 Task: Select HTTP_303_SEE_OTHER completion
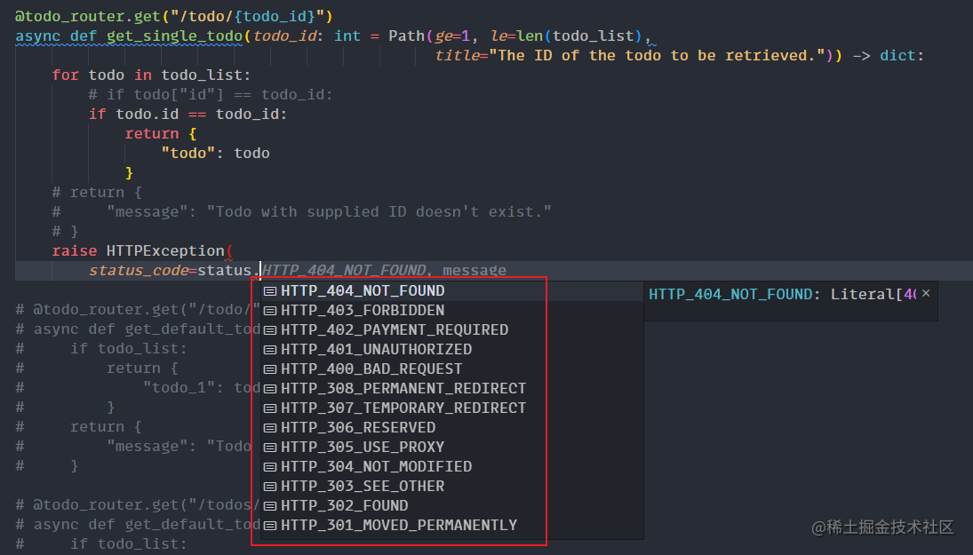(451, 486)
